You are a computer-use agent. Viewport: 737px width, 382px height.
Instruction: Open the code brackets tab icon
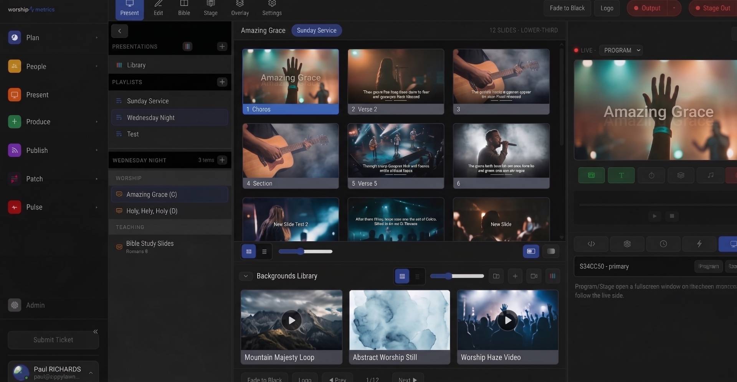591,244
